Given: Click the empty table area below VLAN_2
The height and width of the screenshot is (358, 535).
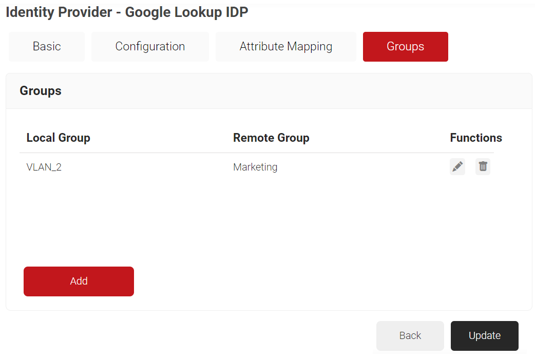Looking at the screenshot, I should click(154, 216).
